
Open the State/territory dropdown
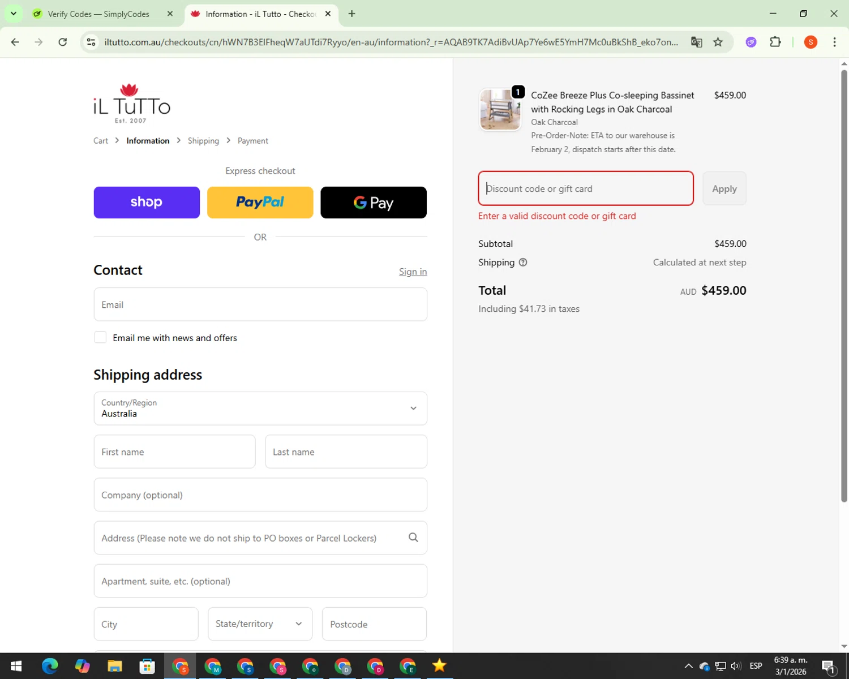click(260, 624)
